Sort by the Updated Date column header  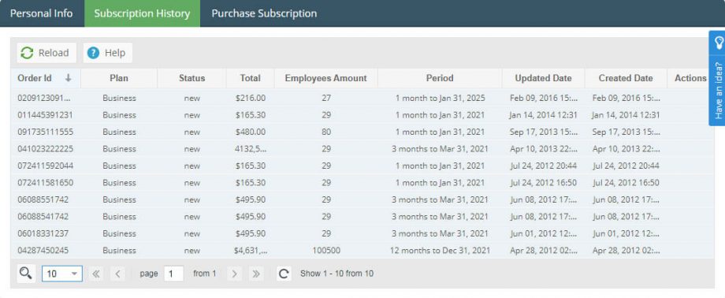point(543,78)
